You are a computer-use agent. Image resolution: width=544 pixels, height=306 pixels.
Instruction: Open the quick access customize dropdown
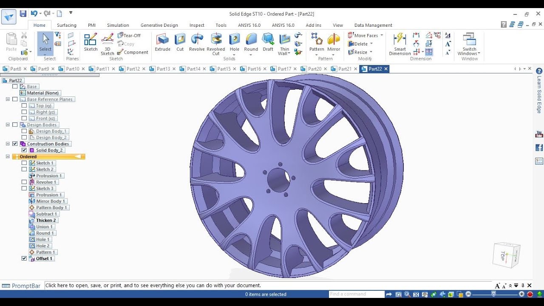pos(71,13)
